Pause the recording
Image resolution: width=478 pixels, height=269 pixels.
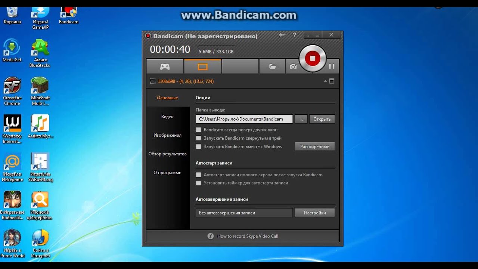tap(331, 67)
